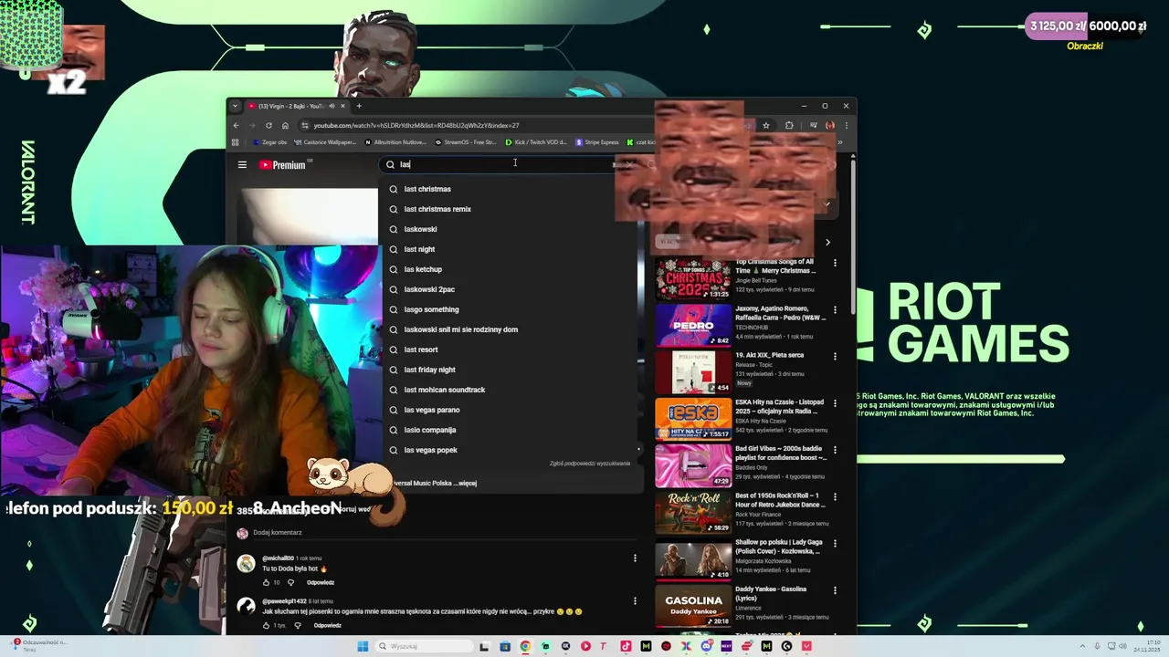The height and width of the screenshot is (657, 1169).
Task: Expand video description via ...więcej
Action: tap(464, 483)
